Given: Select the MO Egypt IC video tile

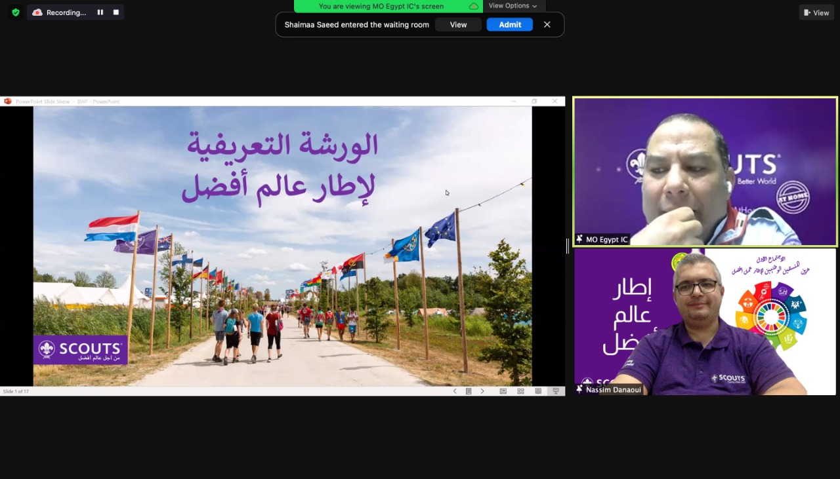Looking at the screenshot, I should click(705, 172).
